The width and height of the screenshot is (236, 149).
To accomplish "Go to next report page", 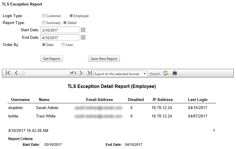I will tap(81, 73).
